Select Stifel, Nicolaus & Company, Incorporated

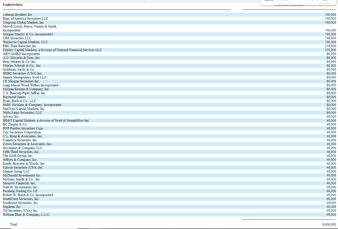(x=32, y=105)
